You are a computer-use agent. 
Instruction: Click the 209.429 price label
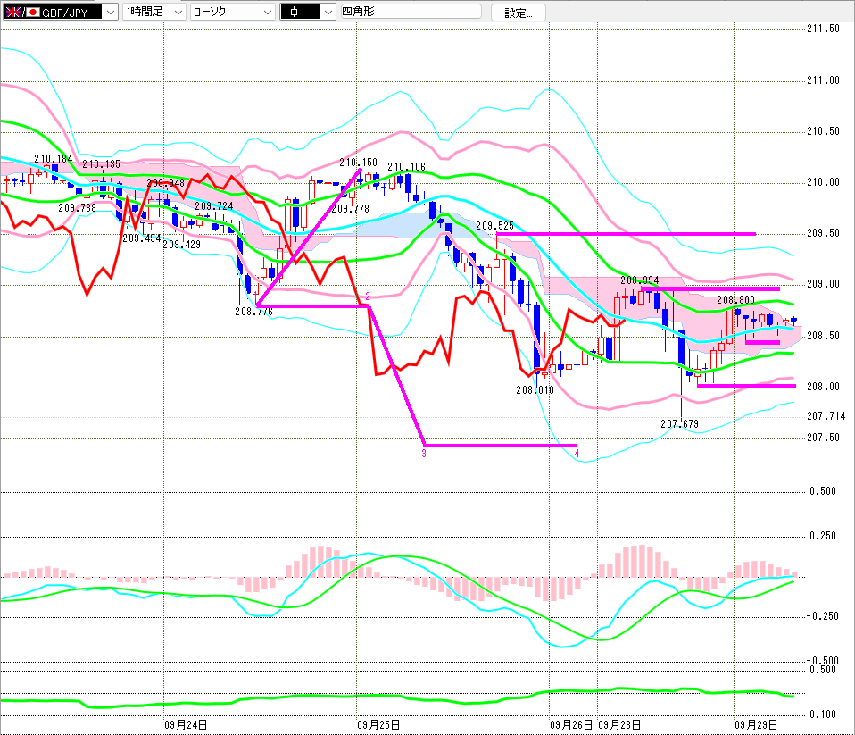click(x=181, y=245)
